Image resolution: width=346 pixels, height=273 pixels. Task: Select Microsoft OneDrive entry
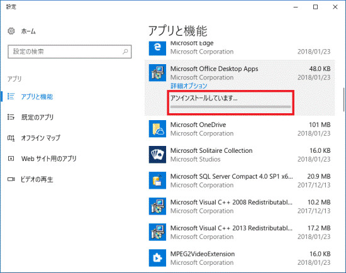(x=240, y=129)
